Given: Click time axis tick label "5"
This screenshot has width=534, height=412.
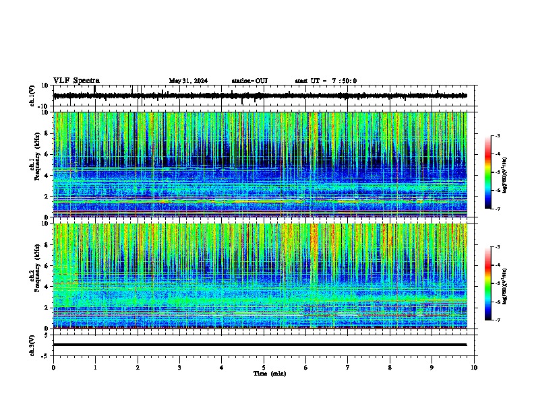Looking at the screenshot, I should (264, 368).
